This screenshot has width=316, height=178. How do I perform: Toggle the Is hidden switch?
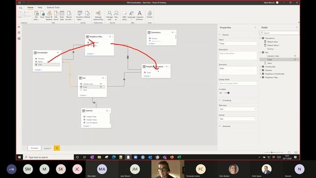point(227,93)
